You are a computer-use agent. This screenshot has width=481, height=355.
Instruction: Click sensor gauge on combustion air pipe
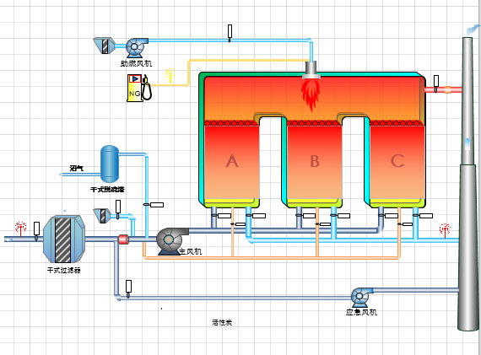pos(230,33)
